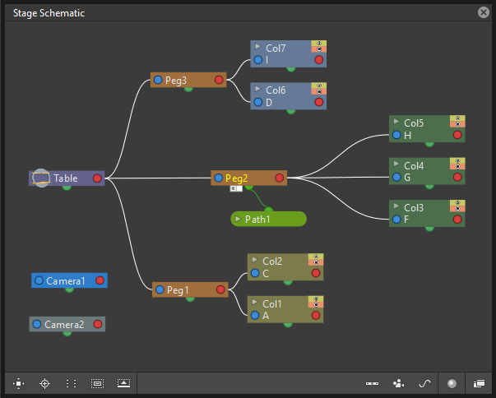The height and width of the screenshot is (398, 496).
Task: Toggle Col5 camstand visibility
Action: 457,124
